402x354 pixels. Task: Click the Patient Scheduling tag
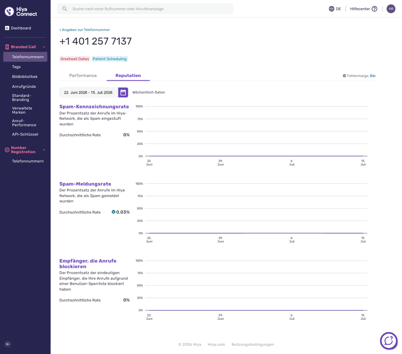110,59
